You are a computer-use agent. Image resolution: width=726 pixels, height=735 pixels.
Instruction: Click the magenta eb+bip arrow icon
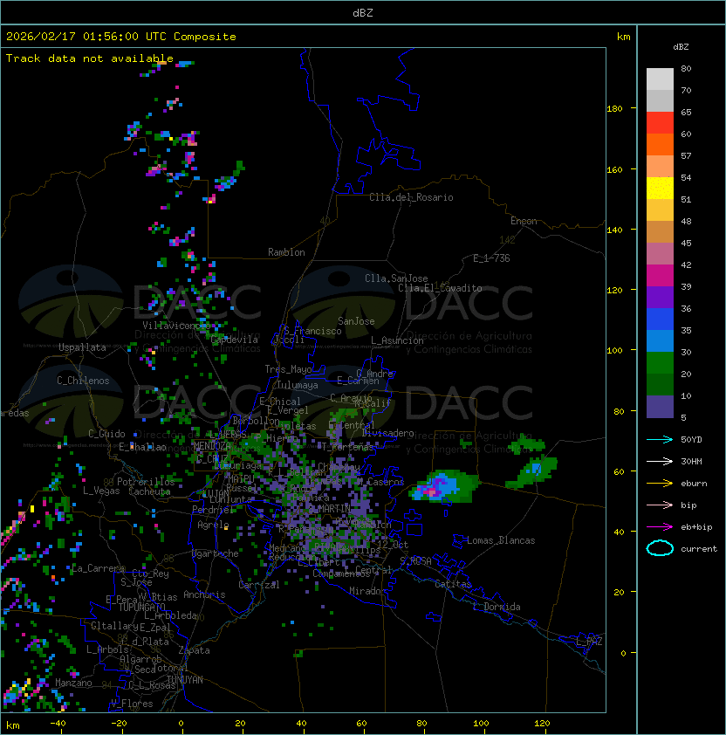[660, 527]
